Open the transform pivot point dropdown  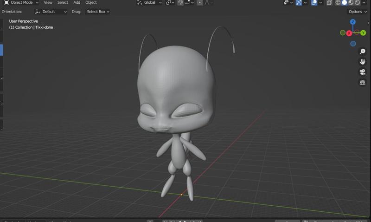click(170, 2)
